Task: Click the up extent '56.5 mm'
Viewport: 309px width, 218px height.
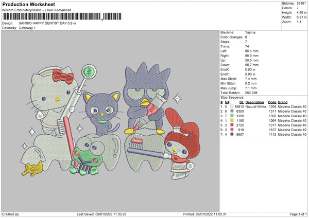Action: [252, 60]
